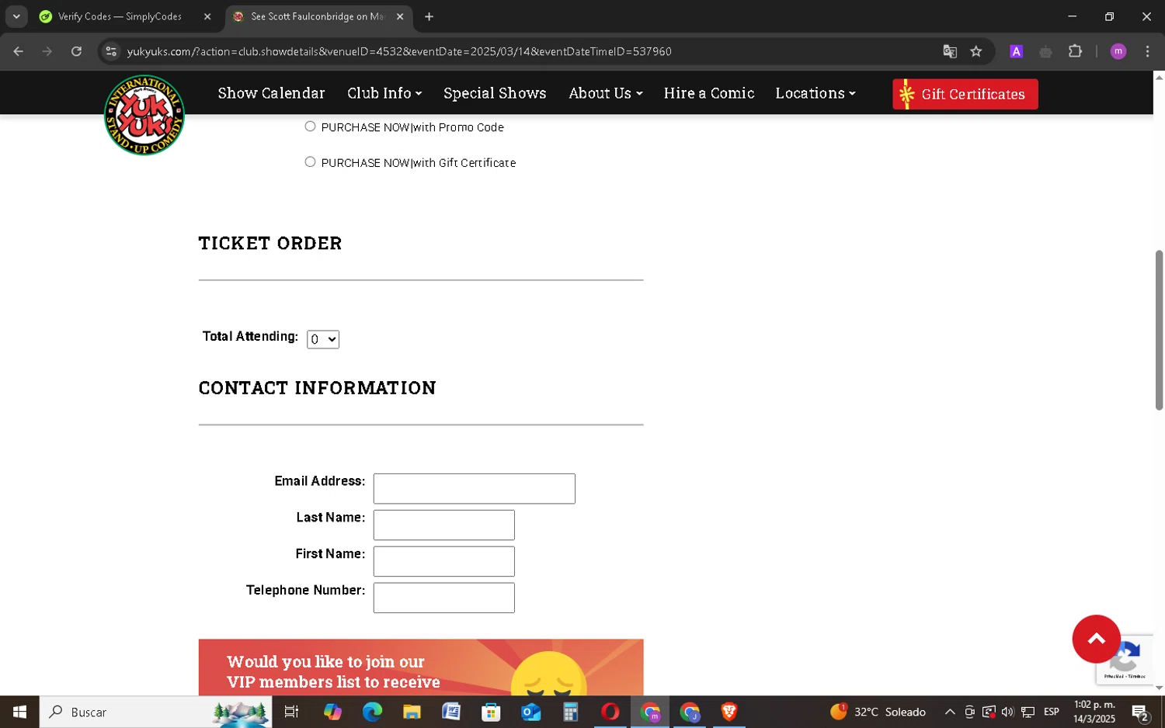
Task: Open Opera browser from taskbar
Action: click(x=610, y=712)
